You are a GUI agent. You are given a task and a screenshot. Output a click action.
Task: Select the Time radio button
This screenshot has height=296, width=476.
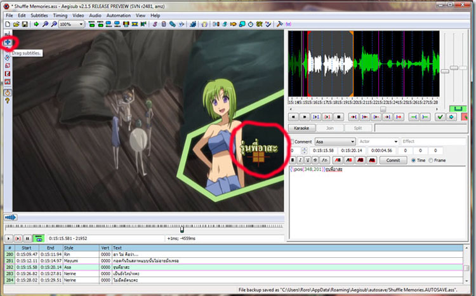[414, 160]
